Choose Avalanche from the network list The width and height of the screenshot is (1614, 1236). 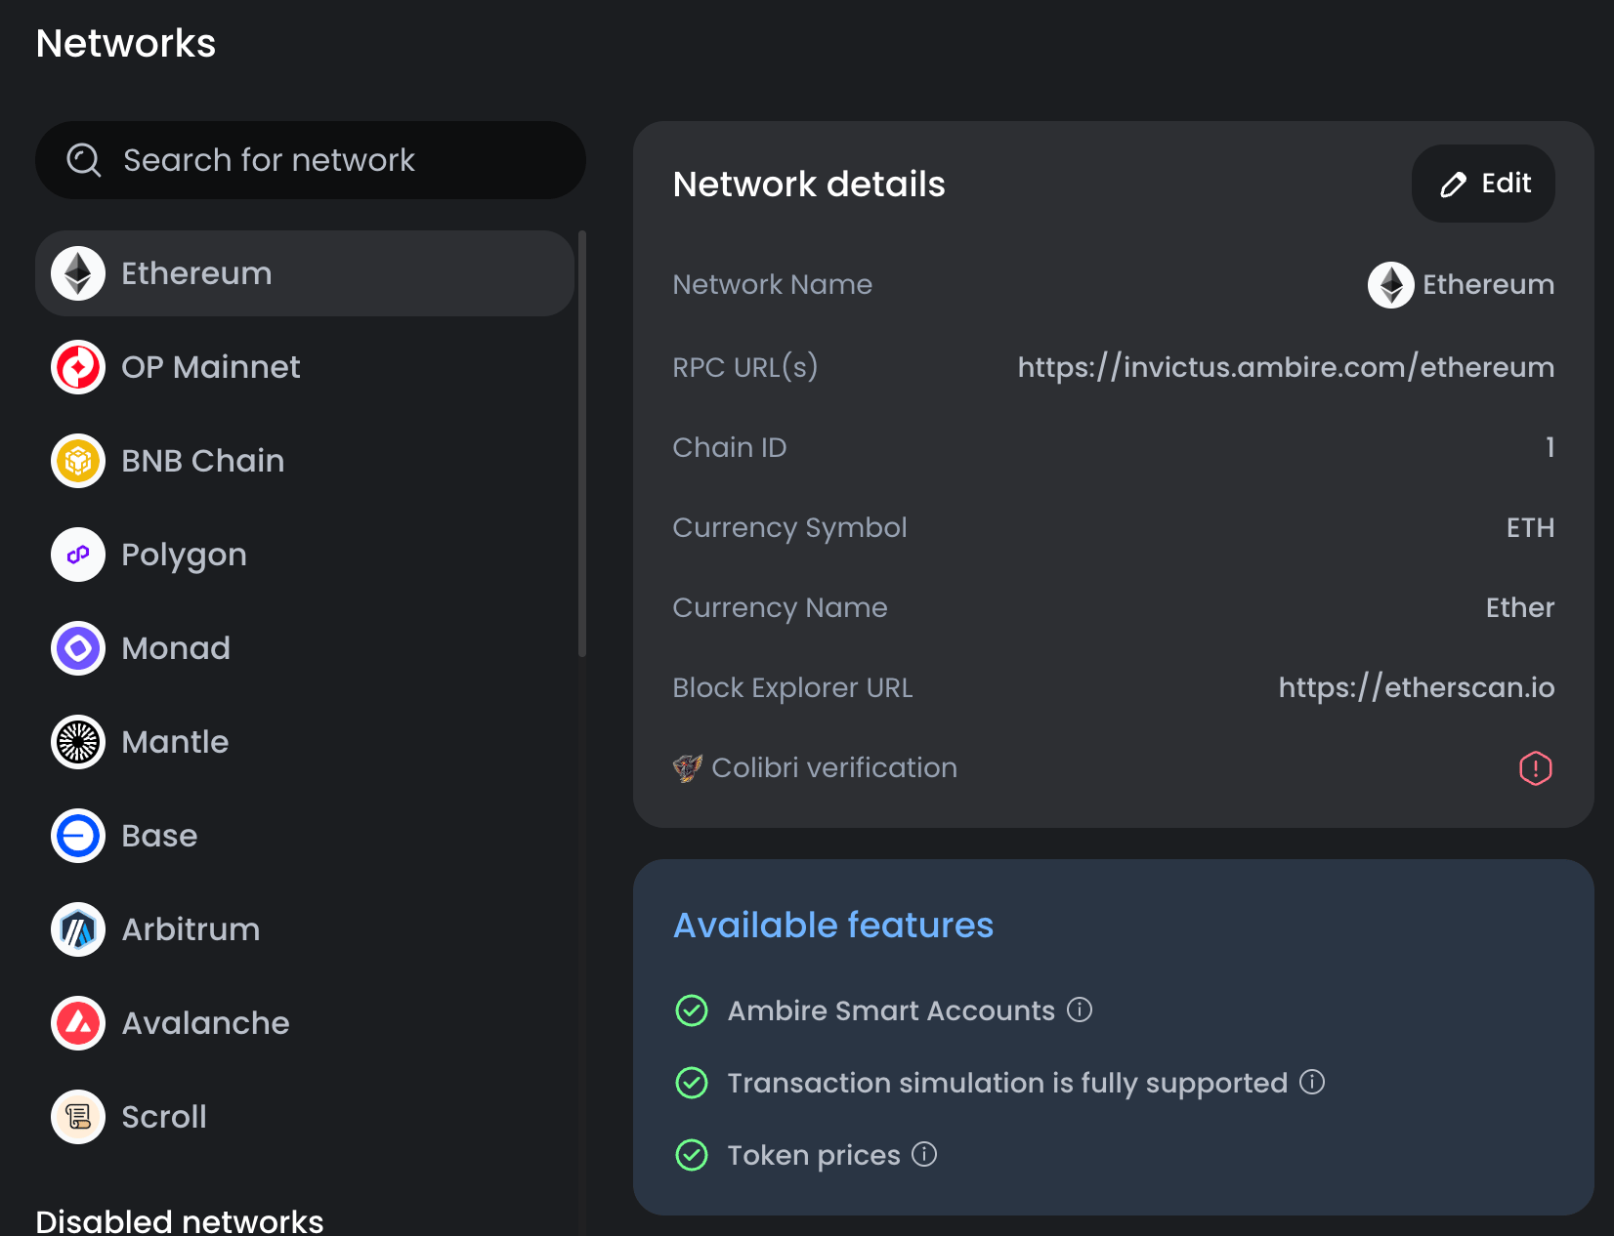[305, 1023]
